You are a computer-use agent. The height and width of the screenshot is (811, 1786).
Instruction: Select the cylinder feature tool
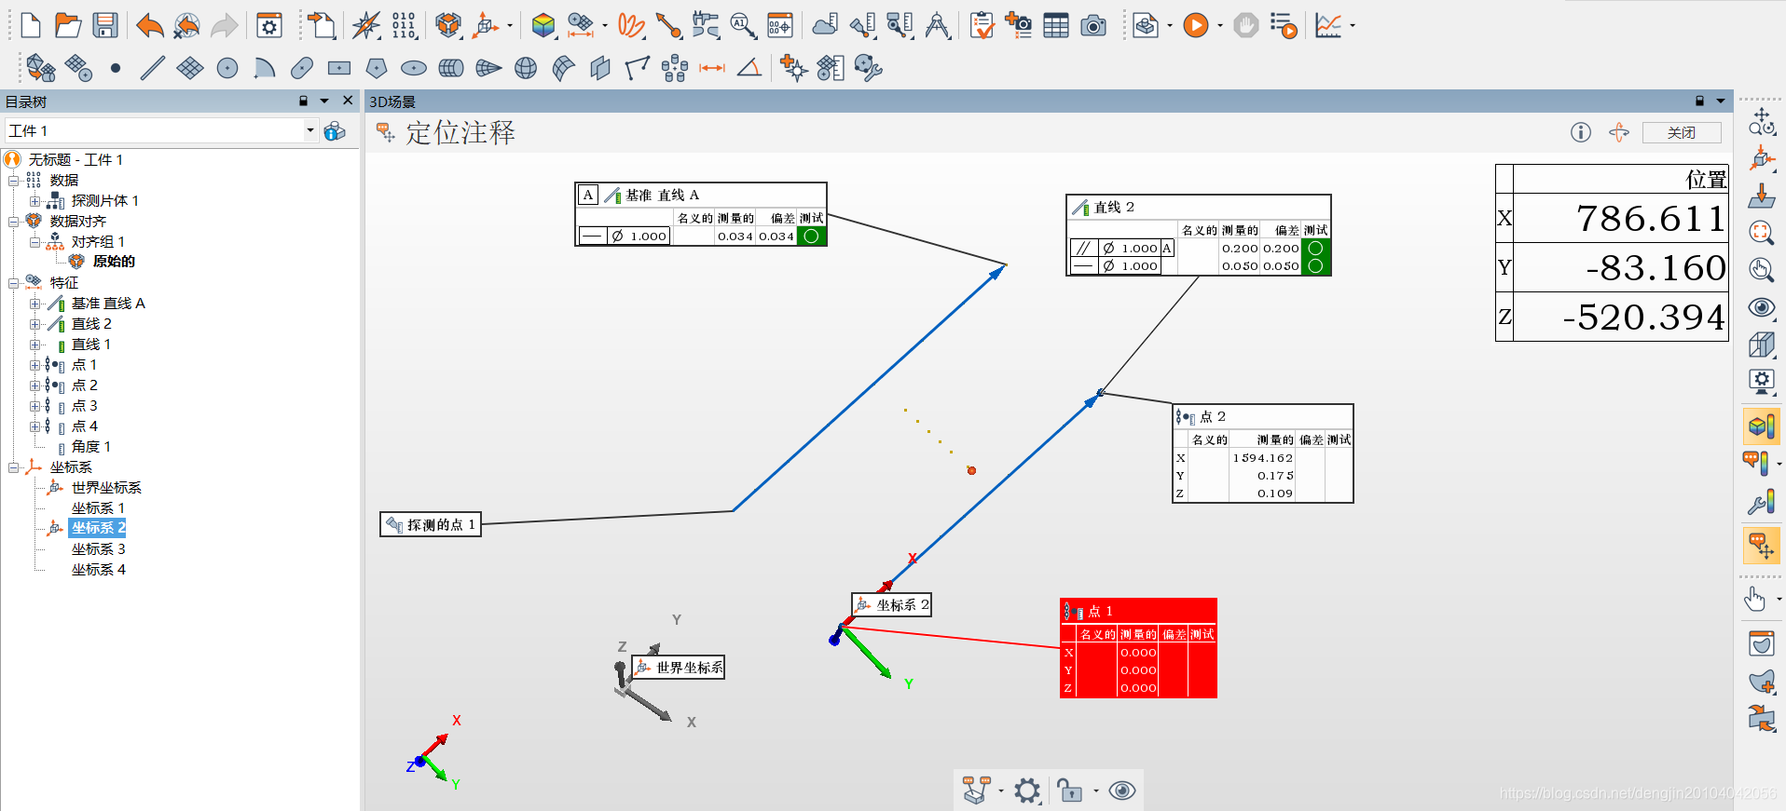[451, 68]
